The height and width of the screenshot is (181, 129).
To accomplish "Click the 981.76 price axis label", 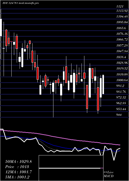I will 122,92.
